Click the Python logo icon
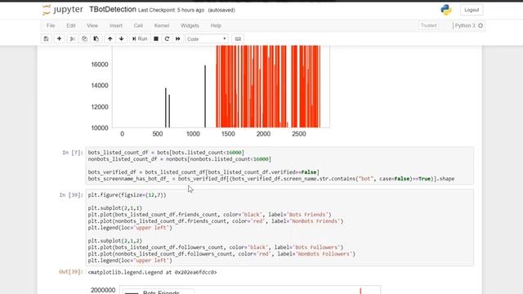The height and width of the screenshot is (294, 523). [446, 10]
